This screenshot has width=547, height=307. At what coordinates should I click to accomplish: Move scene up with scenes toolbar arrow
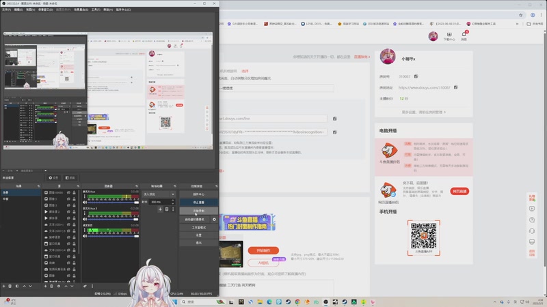coord(24,286)
